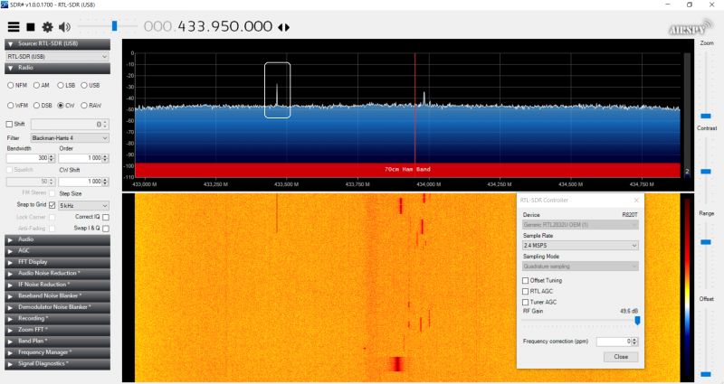Adjust the Zoom slider
This screenshot has height=384, width=724.
pos(706,117)
